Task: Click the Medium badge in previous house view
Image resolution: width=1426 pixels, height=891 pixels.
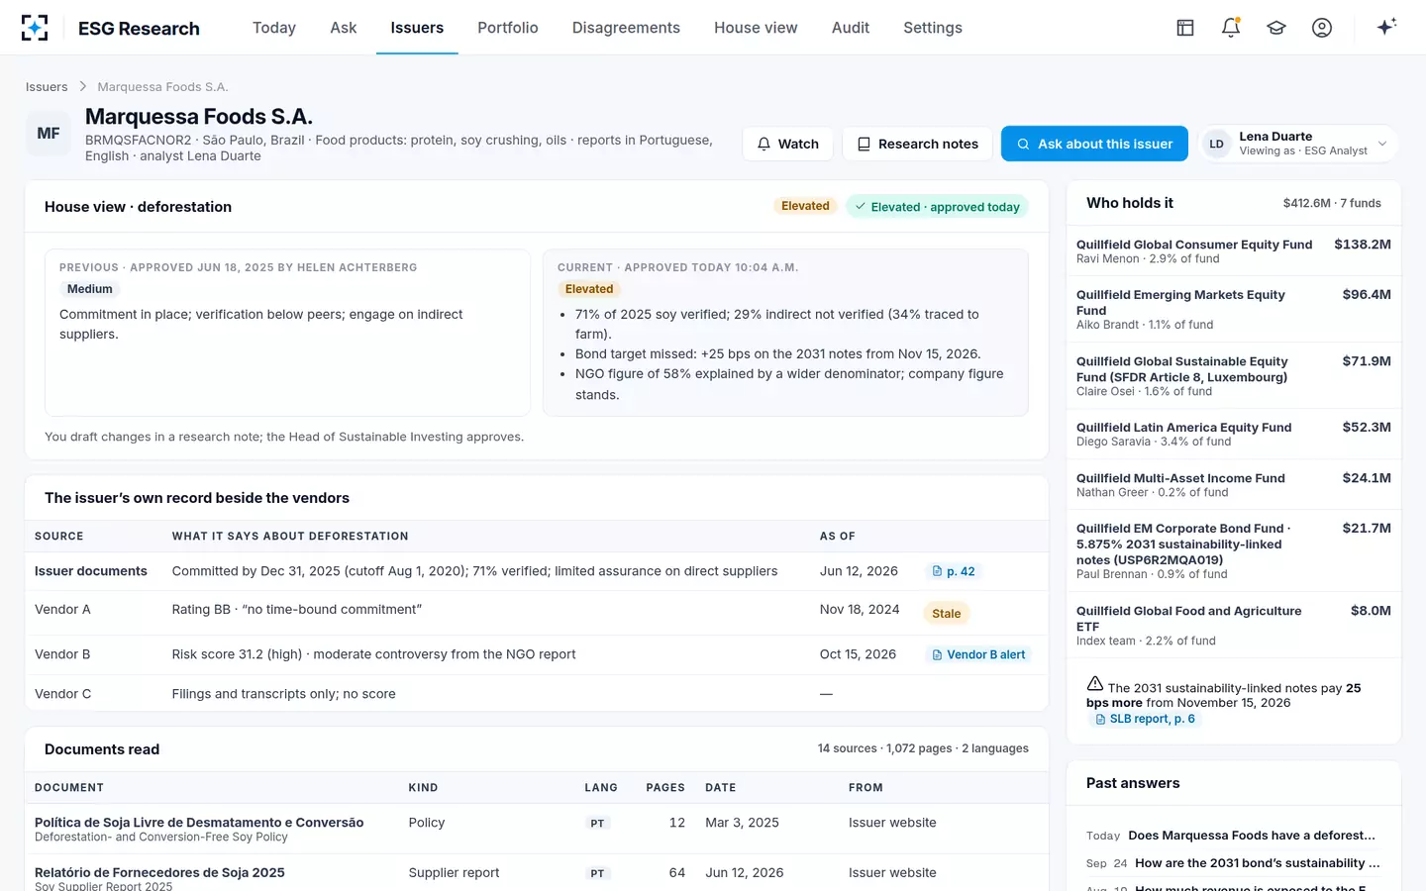Action: [x=90, y=289]
